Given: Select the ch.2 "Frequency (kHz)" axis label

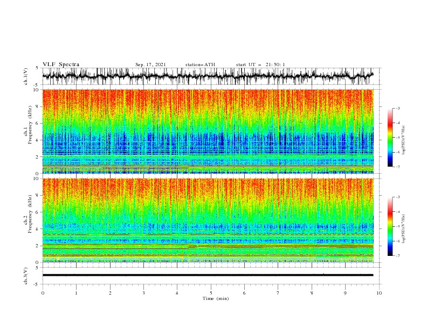Looking at the screenshot, I should pyautogui.click(x=30, y=213).
